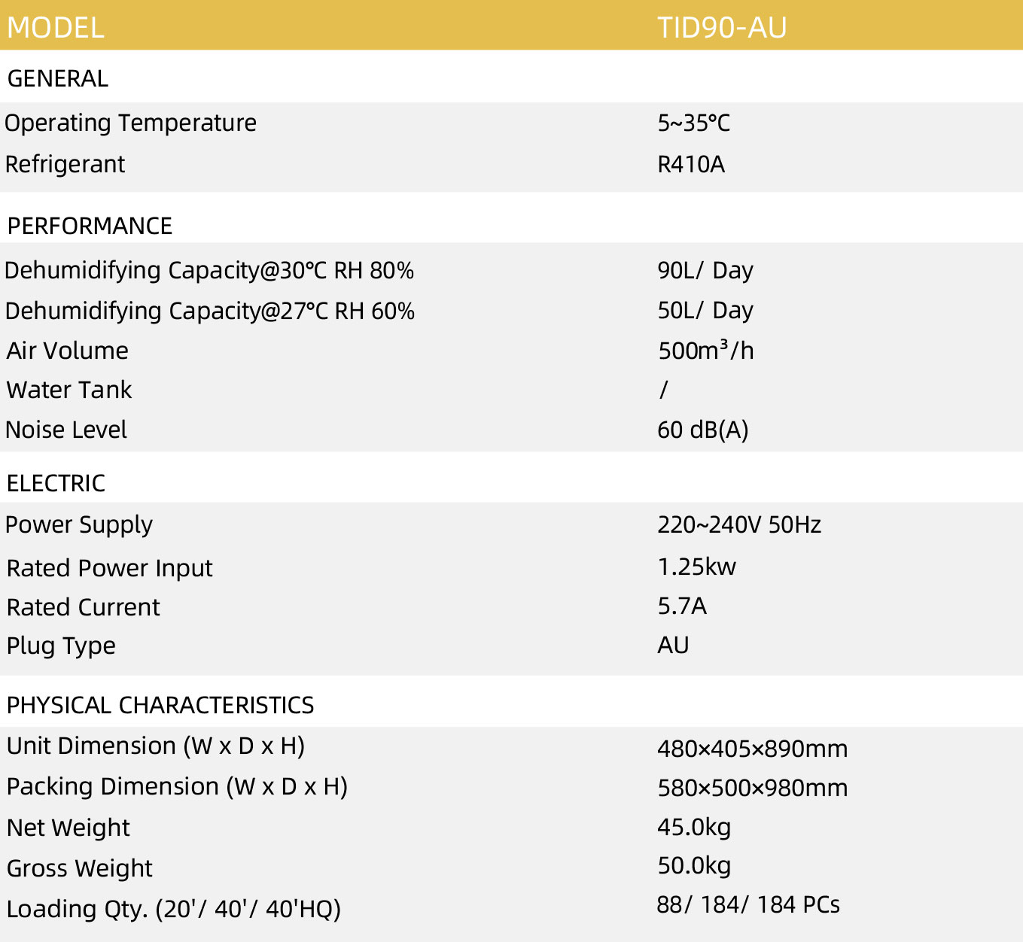Select the 45.0kg net weight value
Image resolution: width=1023 pixels, height=942 pixels.
point(694,828)
